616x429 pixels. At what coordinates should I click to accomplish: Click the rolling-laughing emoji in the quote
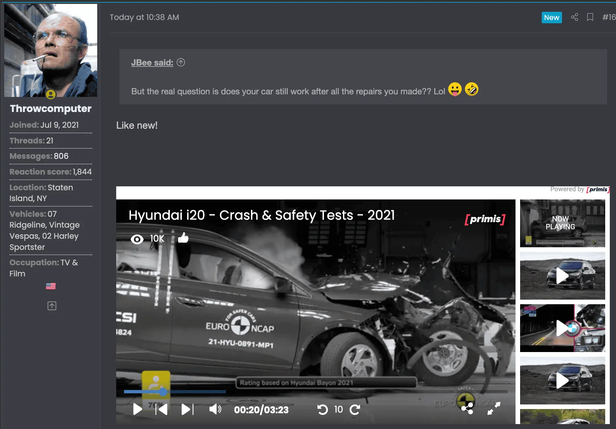tap(472, 89)
